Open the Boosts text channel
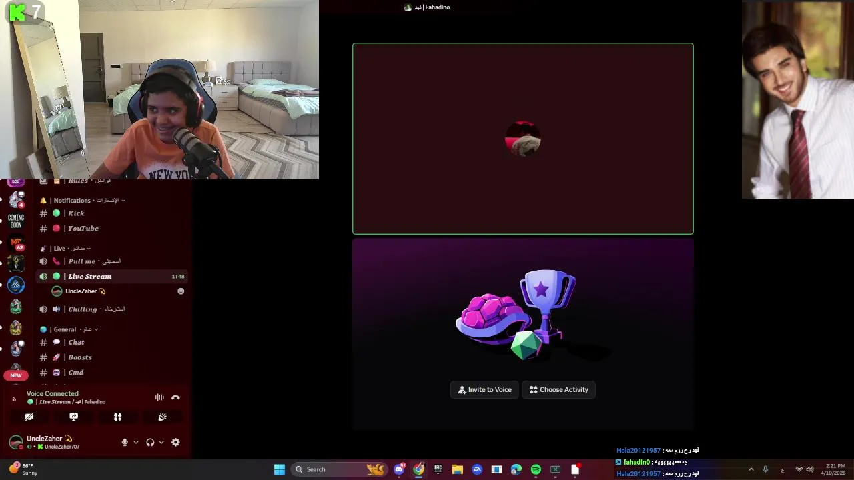854x480 pixels. point(113,357)
